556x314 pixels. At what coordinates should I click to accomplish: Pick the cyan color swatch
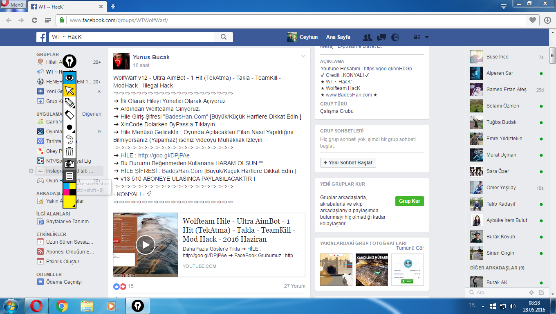click(x=66, y=186)
